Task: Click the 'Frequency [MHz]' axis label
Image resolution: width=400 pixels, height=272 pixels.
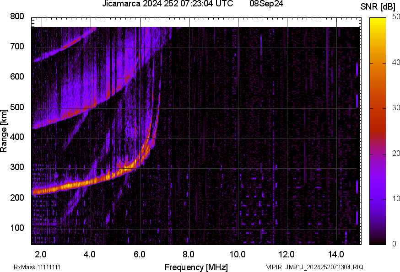Action: point(196,267)
